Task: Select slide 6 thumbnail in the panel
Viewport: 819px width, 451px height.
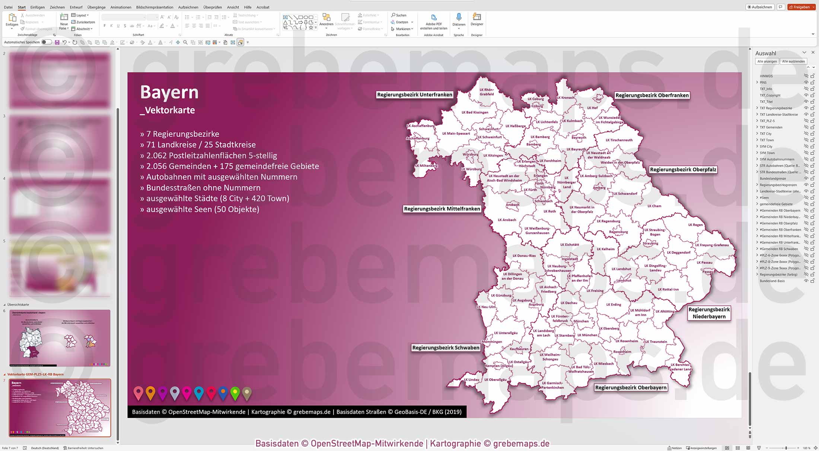Action: pos(60,338)
